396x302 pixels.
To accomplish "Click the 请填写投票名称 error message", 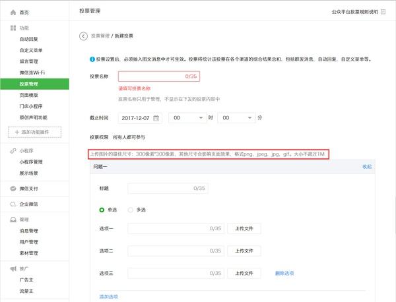I will [135, 88].
